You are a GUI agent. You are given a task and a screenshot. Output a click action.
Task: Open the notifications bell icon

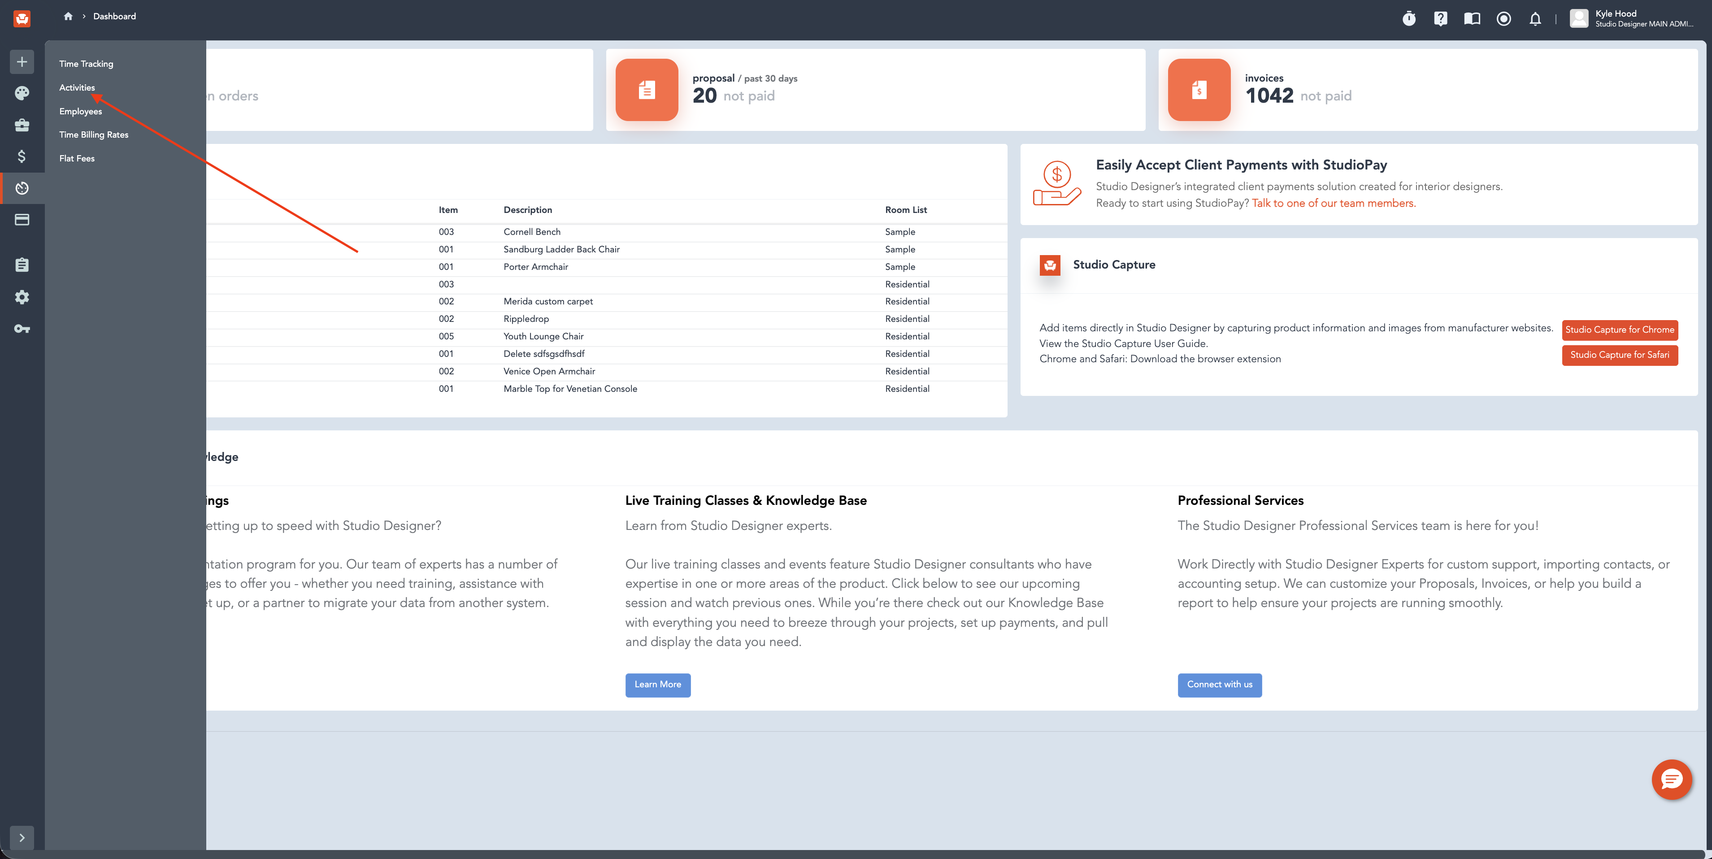point(1534,18)
